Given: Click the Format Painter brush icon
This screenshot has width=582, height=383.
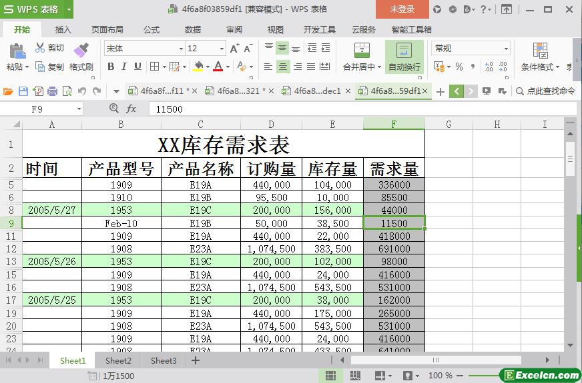Looking at the screenshot, I should [x=81, y=50].
